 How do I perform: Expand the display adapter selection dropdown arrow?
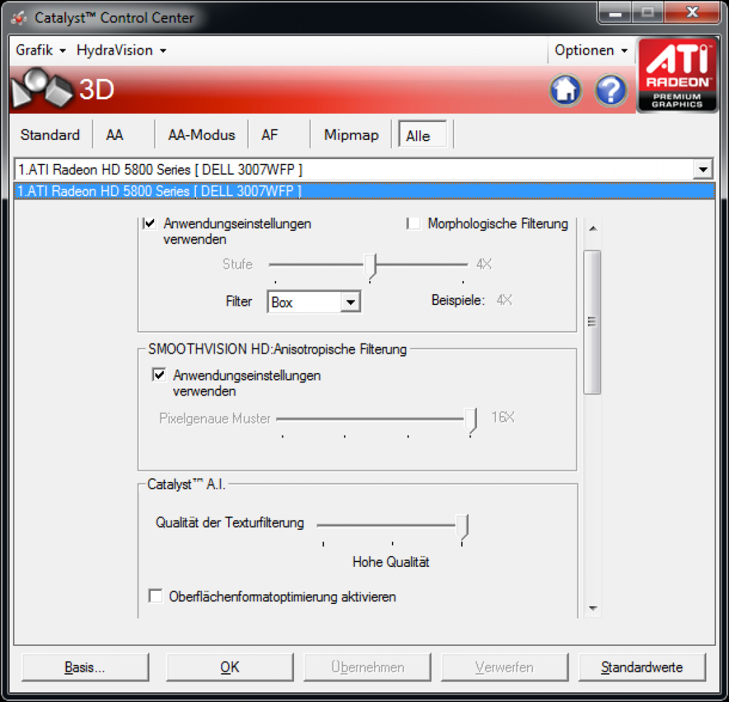point(703,169)
